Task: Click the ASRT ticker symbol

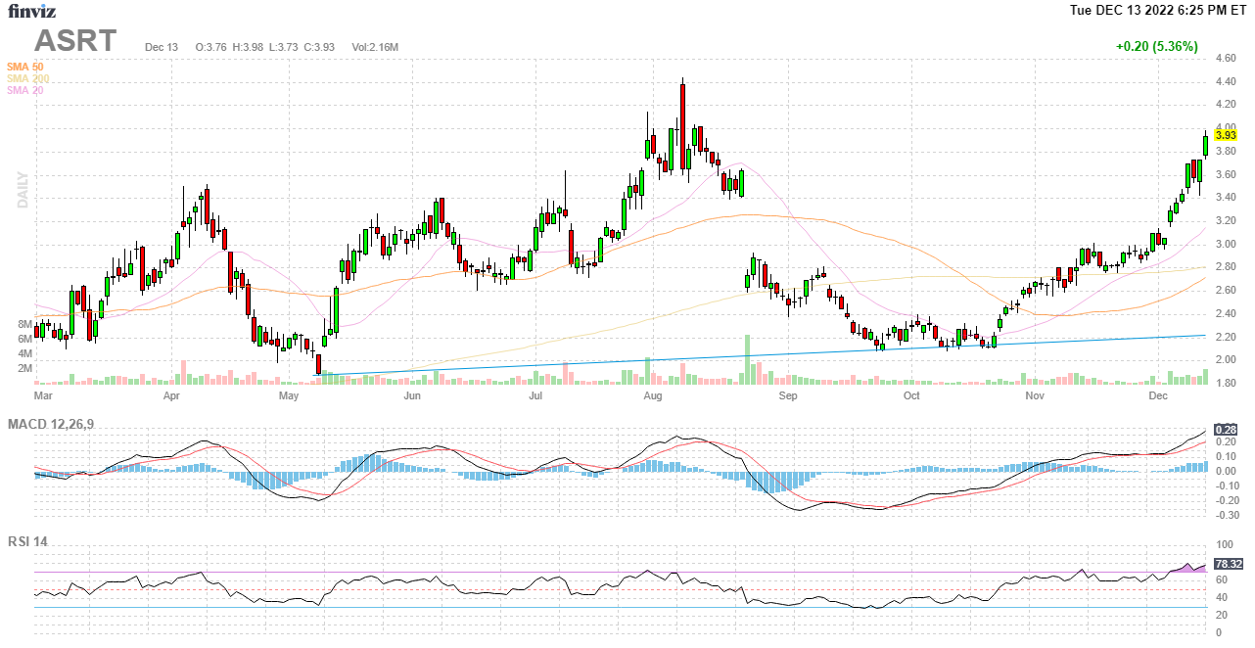Action: pyautogui.click(x=75, y=41)
